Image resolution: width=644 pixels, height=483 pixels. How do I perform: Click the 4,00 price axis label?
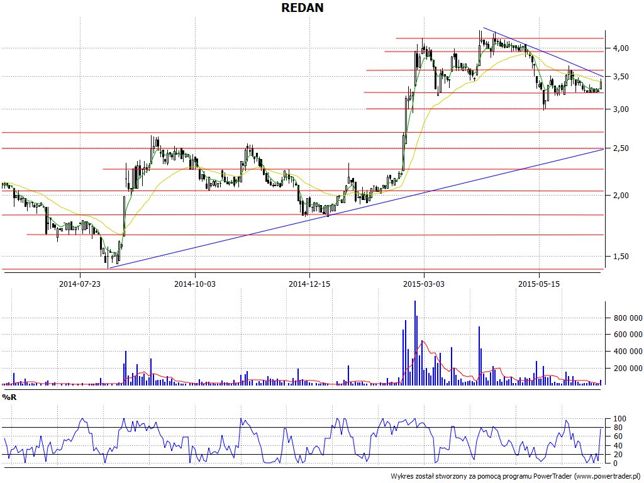[621, 48]
